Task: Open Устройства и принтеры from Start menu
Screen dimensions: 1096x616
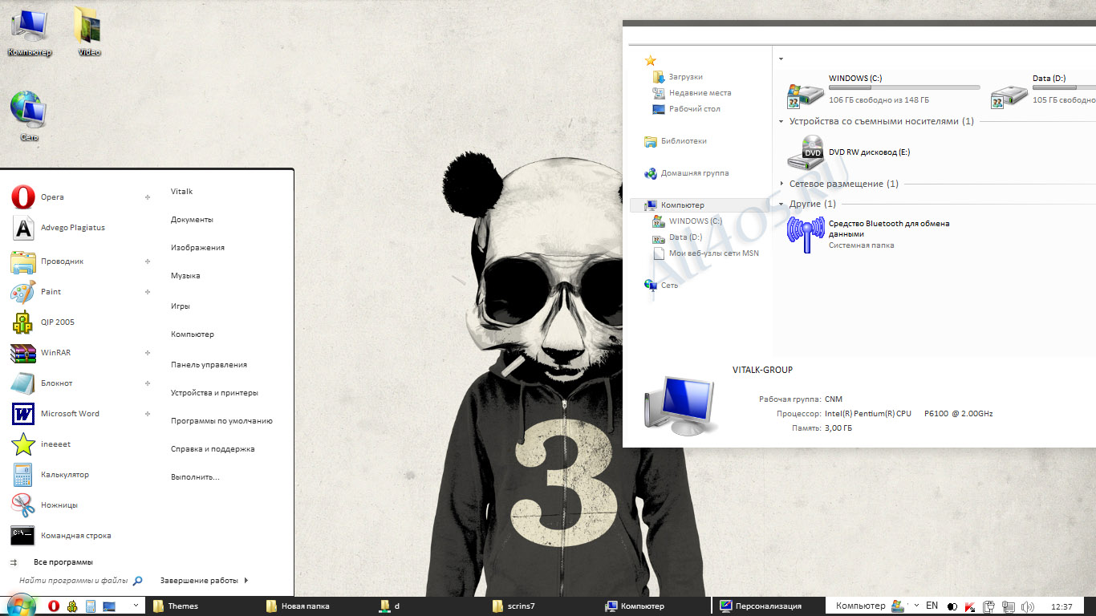Action: coord(214,393)
